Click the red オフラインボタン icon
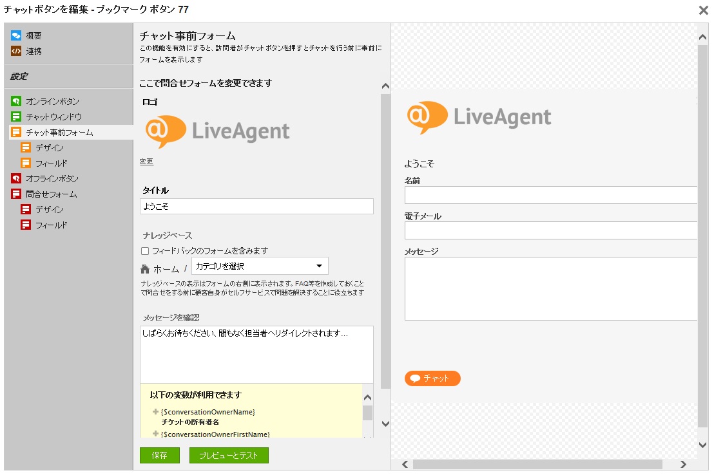714x475 pixels. [16, 178]
